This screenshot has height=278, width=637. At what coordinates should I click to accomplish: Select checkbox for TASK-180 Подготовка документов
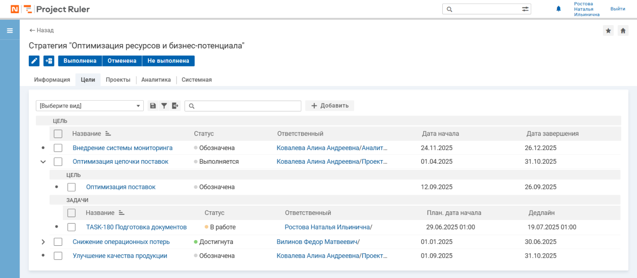[72, 227]
